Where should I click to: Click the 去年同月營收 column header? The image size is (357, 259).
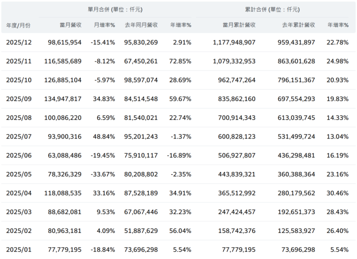pyautogui.click(x=141, y=25)
